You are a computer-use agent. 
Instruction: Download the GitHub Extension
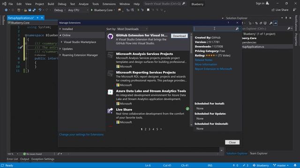[x=179, y=36]
